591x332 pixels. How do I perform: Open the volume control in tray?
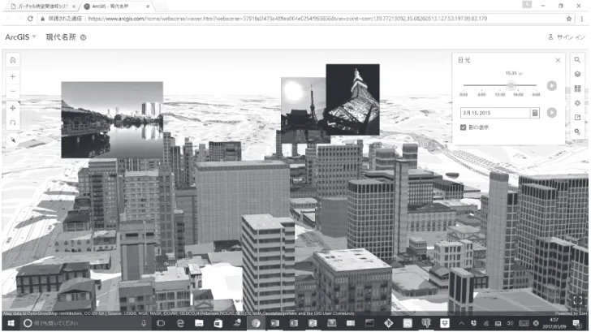tap(510, 323)
